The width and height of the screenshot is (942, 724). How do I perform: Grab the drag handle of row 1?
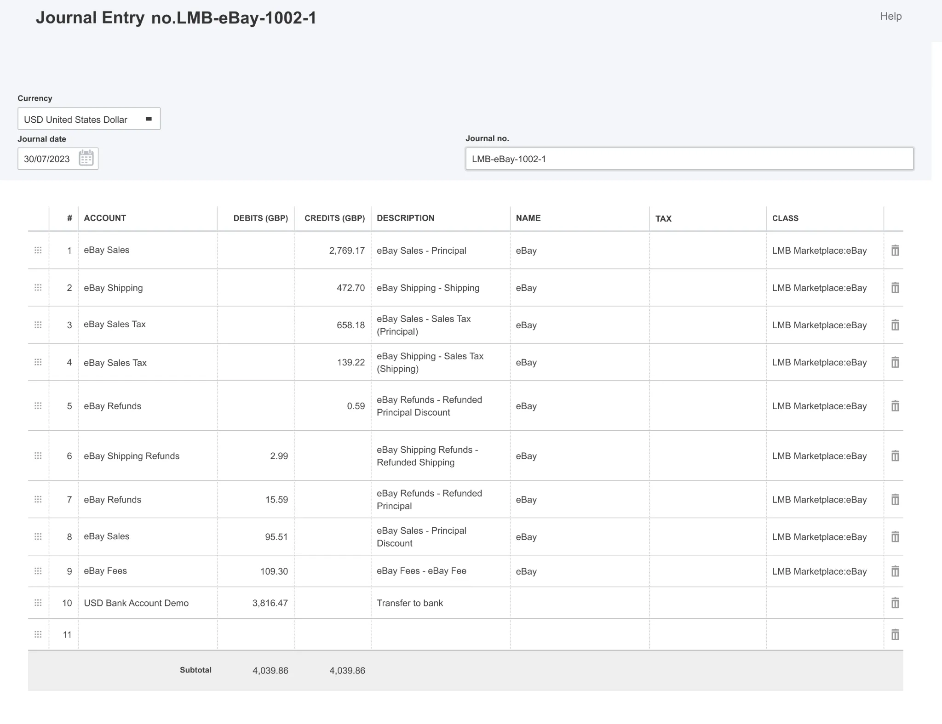(x=38, y=250)
